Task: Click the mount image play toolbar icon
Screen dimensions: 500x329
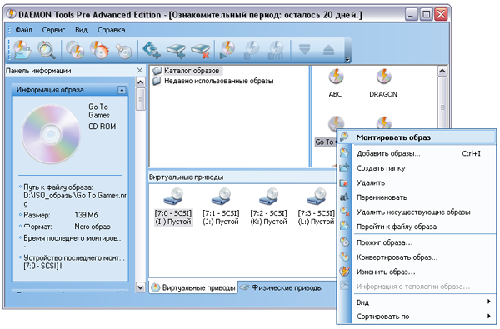Action: pyautogui.click(x=227, y=50)
